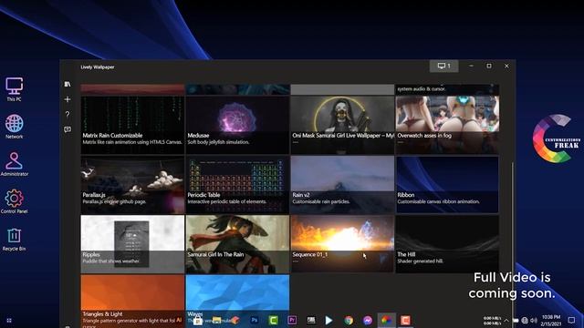Open the Library icon in Lively sidebar
584x328 pixels.
pos(68,84)
